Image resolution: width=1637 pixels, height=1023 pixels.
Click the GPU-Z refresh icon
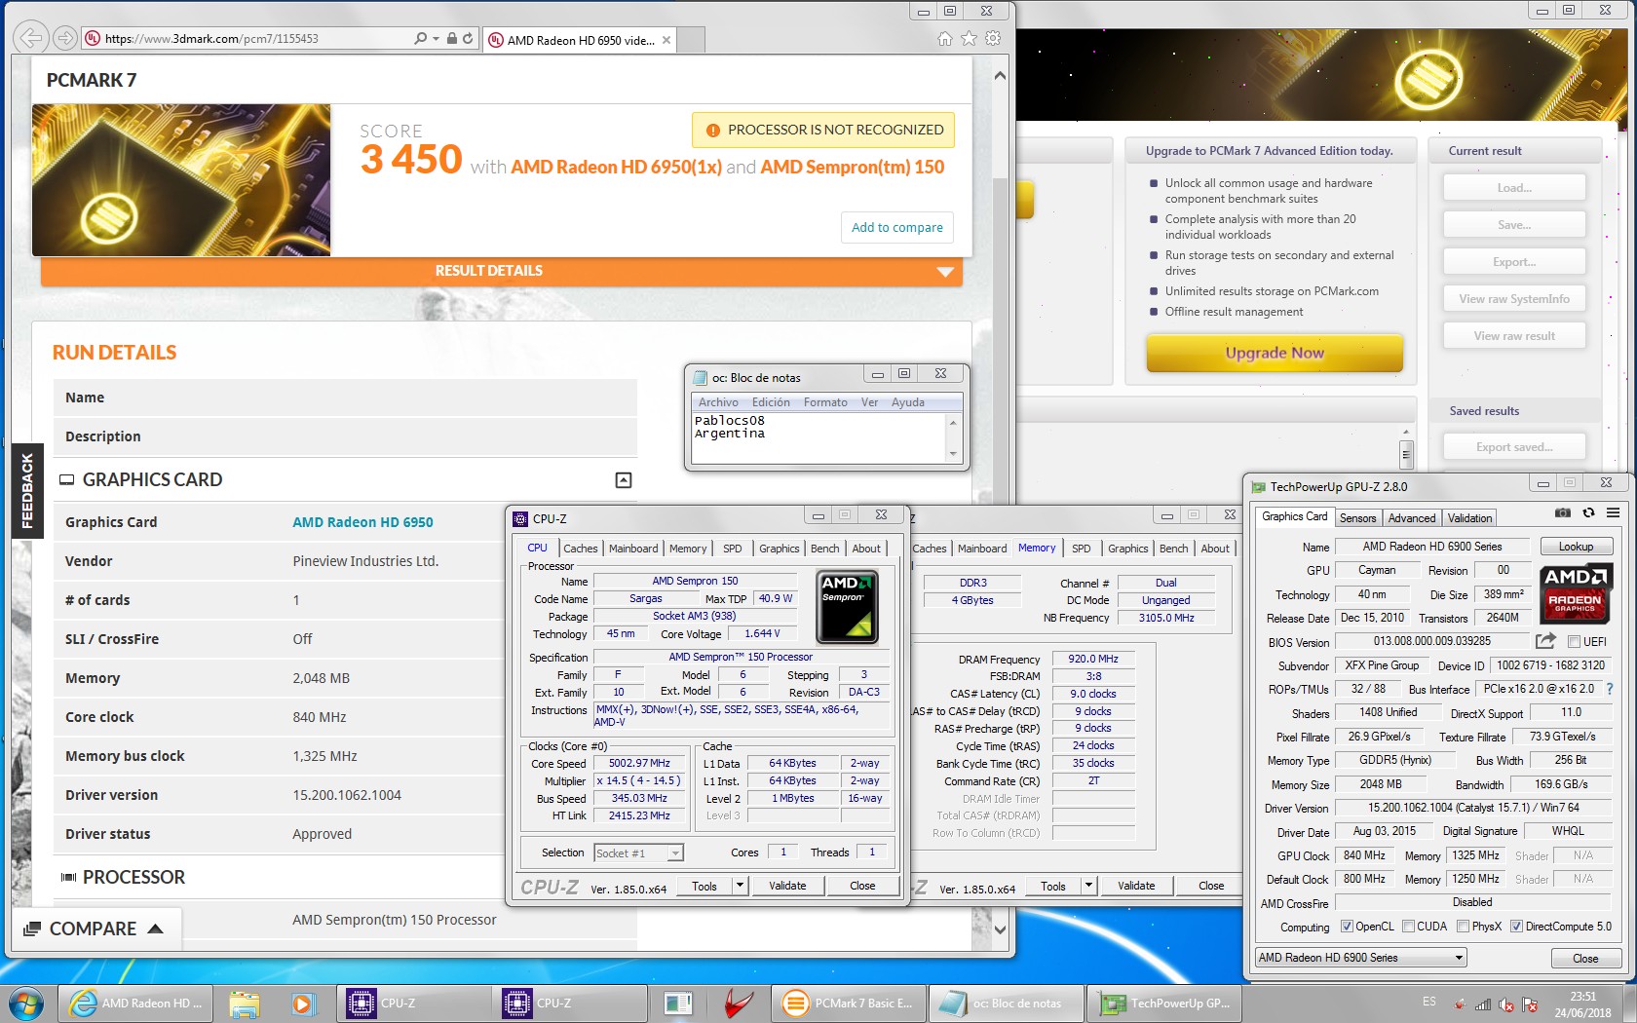tap(1588, 512)
